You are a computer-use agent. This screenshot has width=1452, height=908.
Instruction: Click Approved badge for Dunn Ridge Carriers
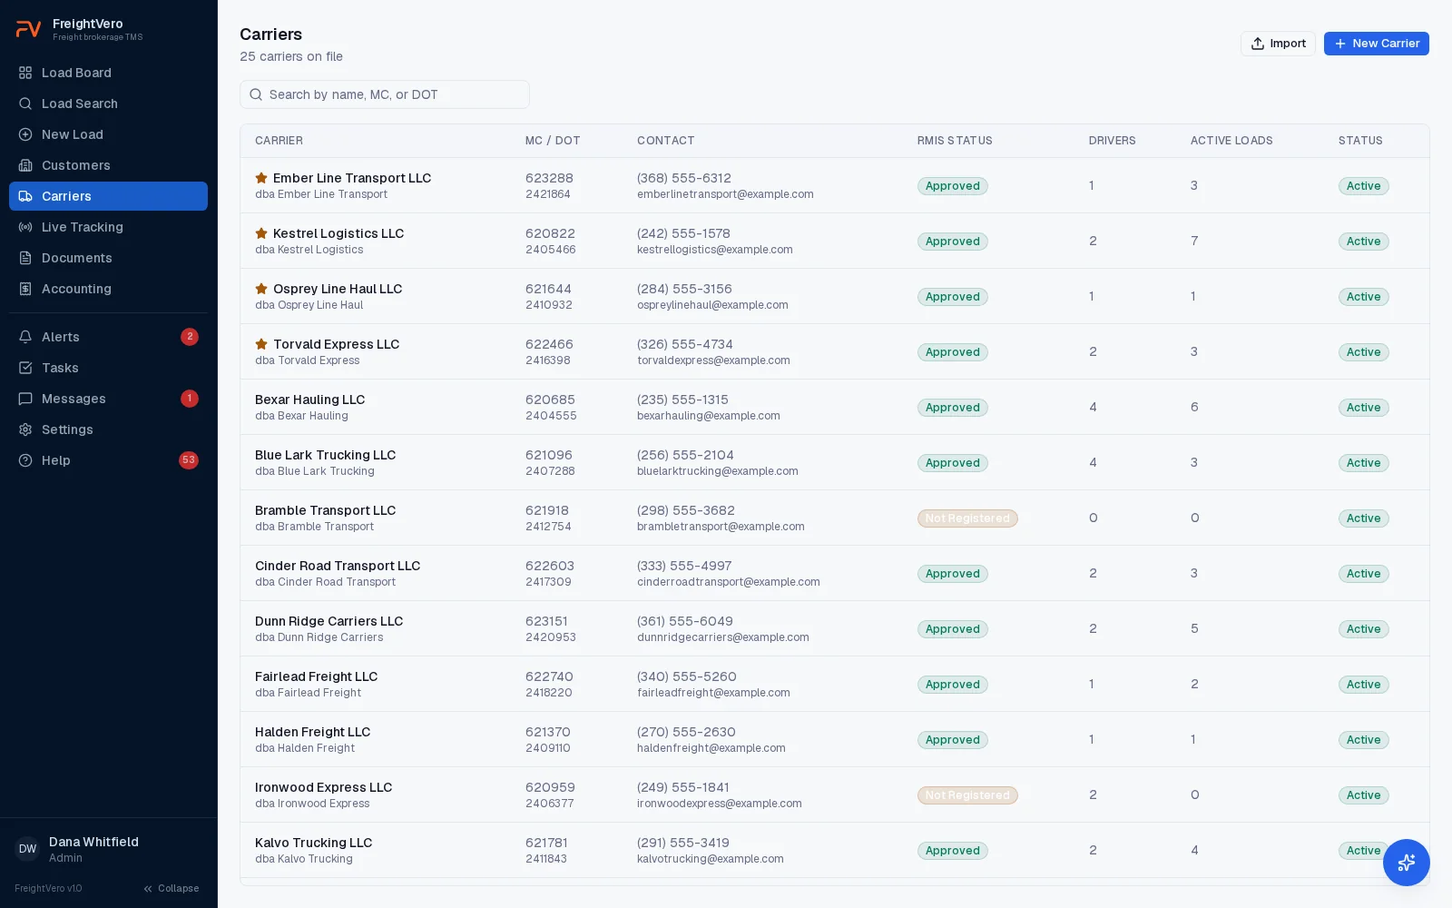pos(953,629)
